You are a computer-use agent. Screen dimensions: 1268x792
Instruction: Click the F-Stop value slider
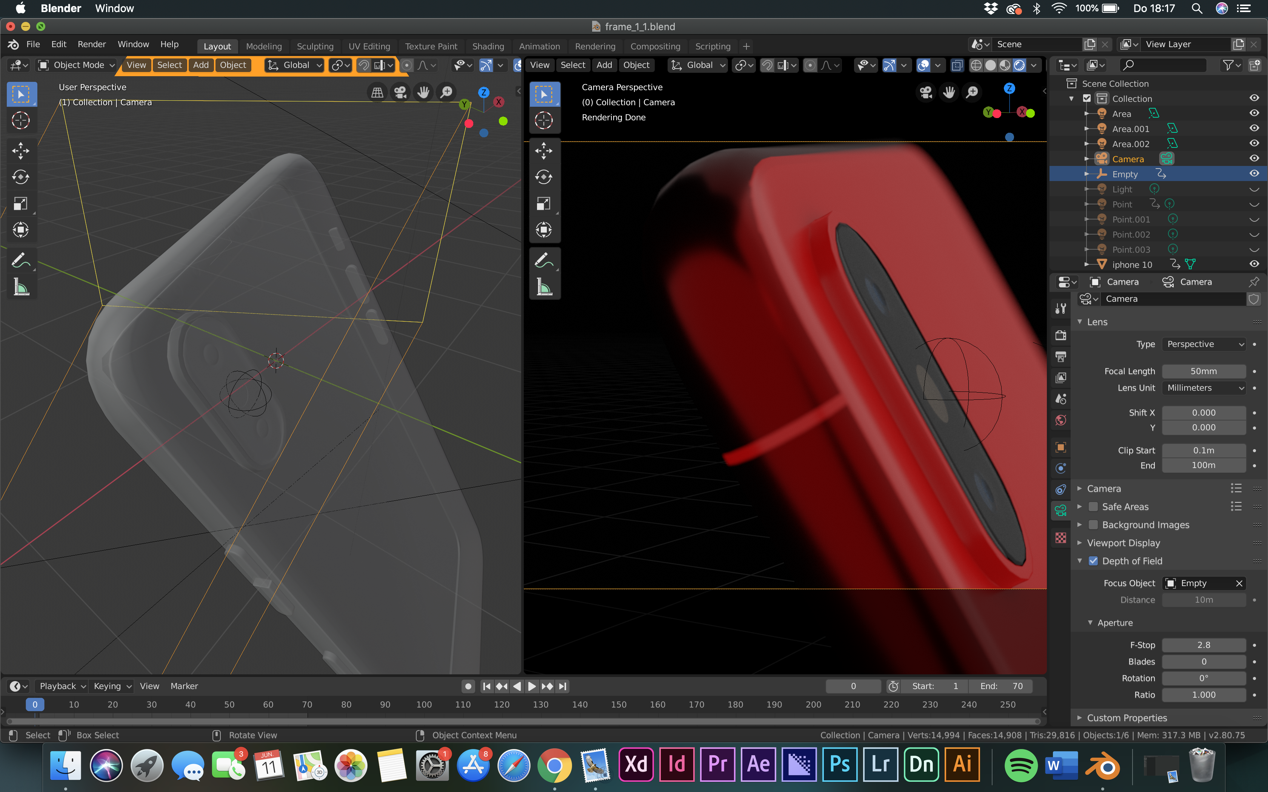tap(1203, 645)
